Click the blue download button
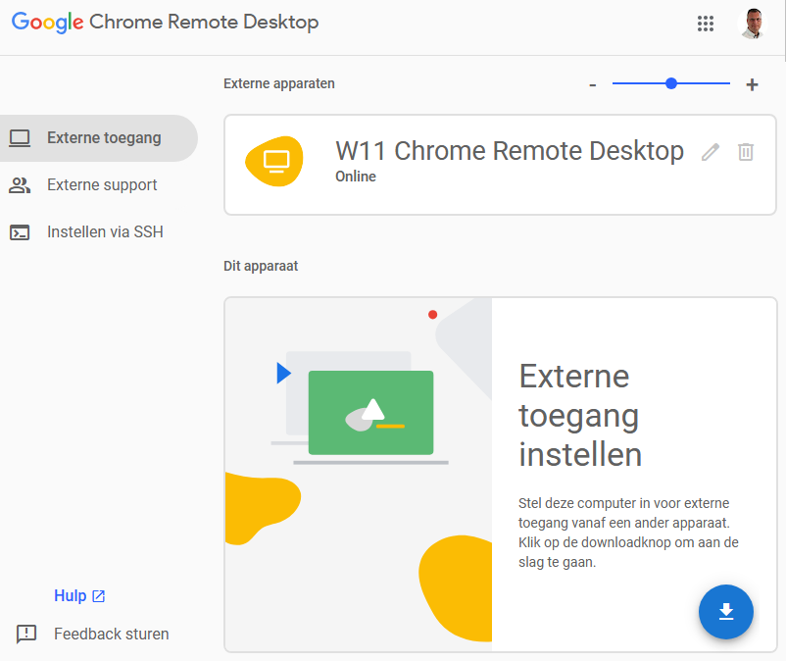The height and width of the screenshot is (661, 786). point(726,612)
